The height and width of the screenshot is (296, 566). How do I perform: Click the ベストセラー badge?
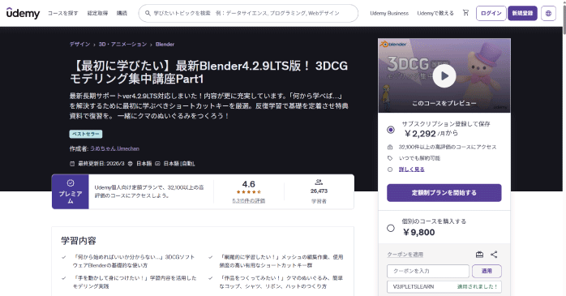[86, 134]
